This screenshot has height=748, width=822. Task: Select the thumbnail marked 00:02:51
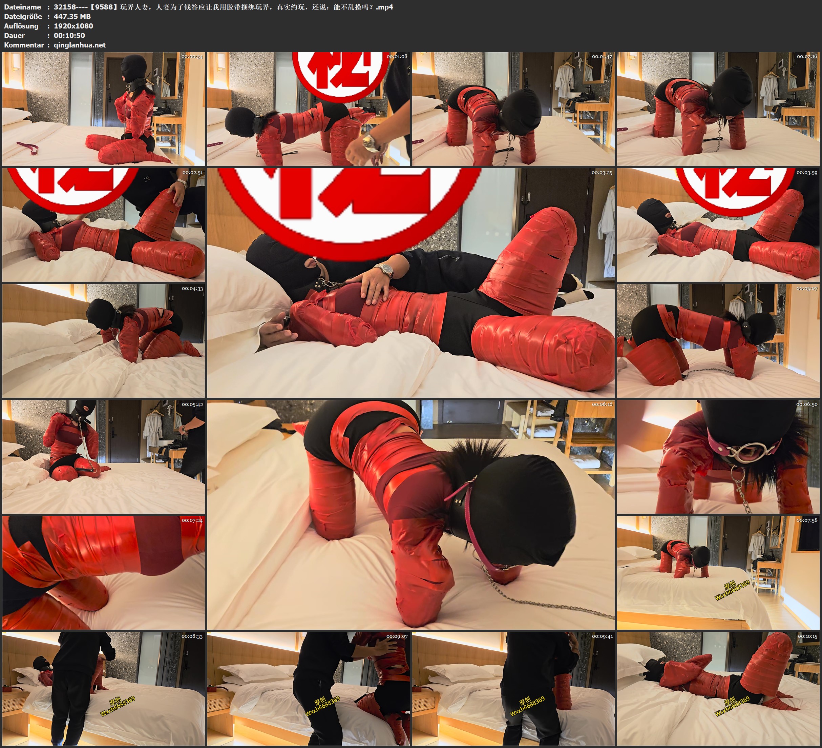104,225
